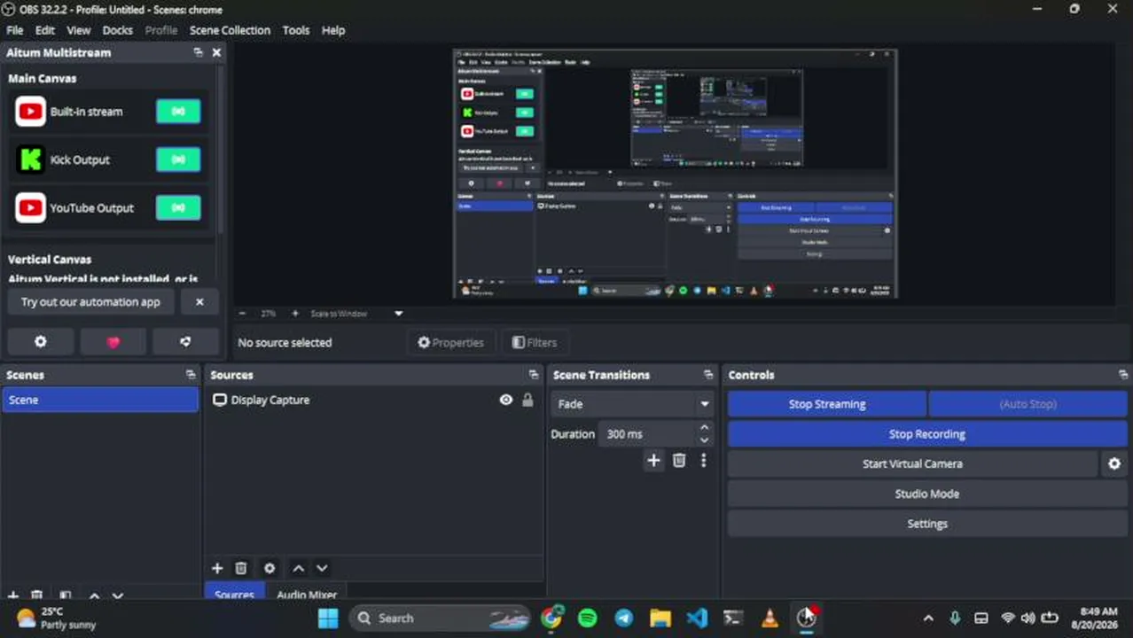1133x638 pixels.
Task: Undock the Aitum Multistream panel
Action: click(x=198, y=52)
